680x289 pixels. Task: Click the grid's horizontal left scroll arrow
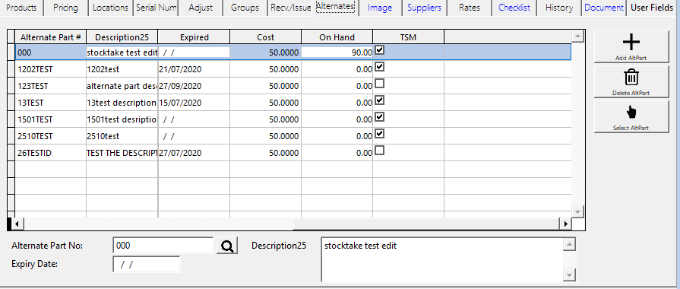coord(17,224)
